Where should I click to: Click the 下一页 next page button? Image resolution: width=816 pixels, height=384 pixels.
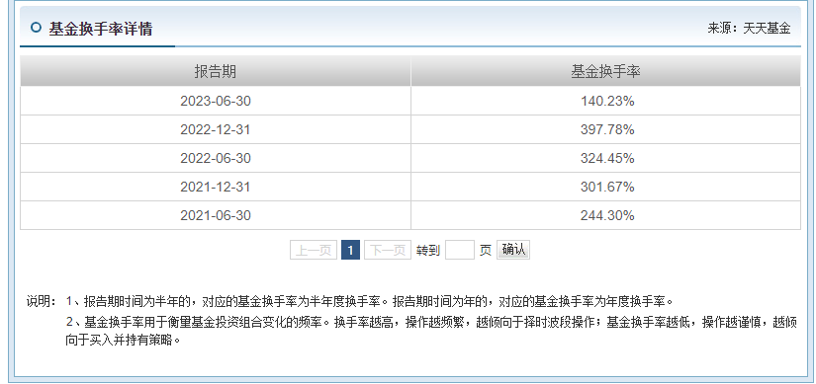click(x=388, y=250)
